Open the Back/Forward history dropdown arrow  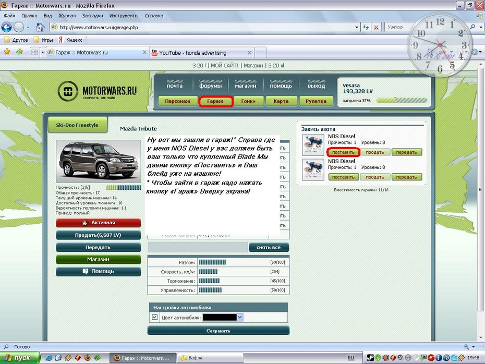pos(28,27)
